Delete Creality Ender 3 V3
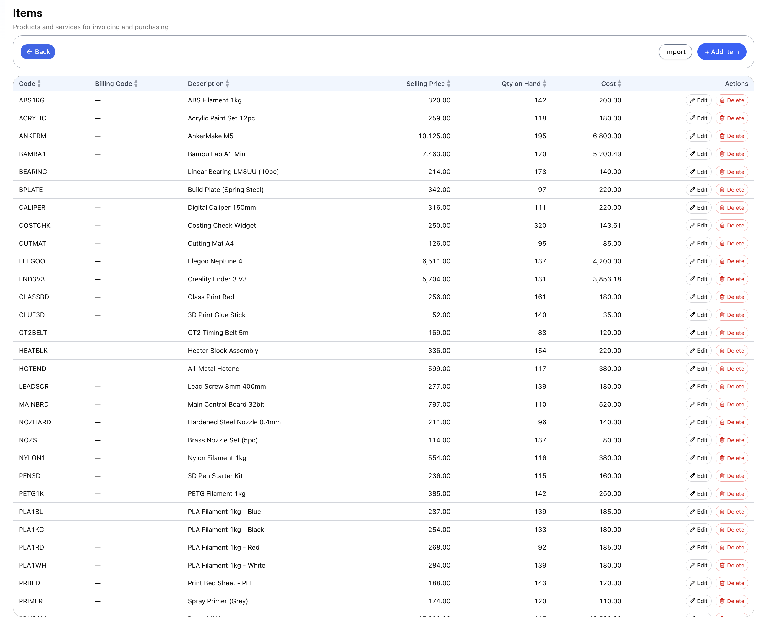Screen dimensions: 769x632 731,279
